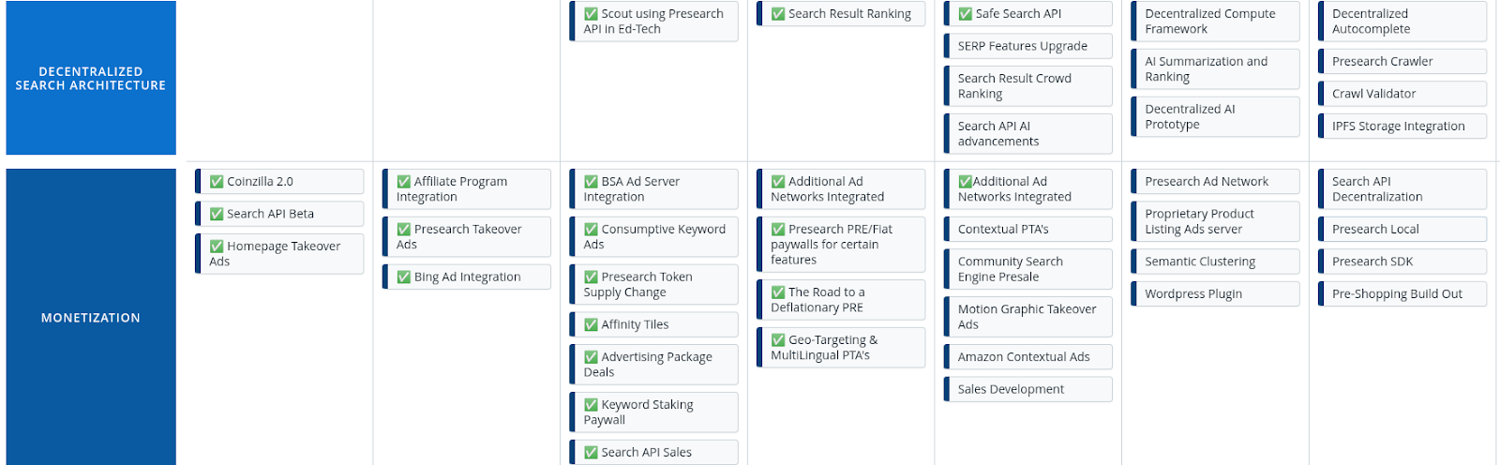The height and width of the screenshot is (465, 1500).
Task: Open the Keyword Staking Paywall card
Action: coord(654,412)
